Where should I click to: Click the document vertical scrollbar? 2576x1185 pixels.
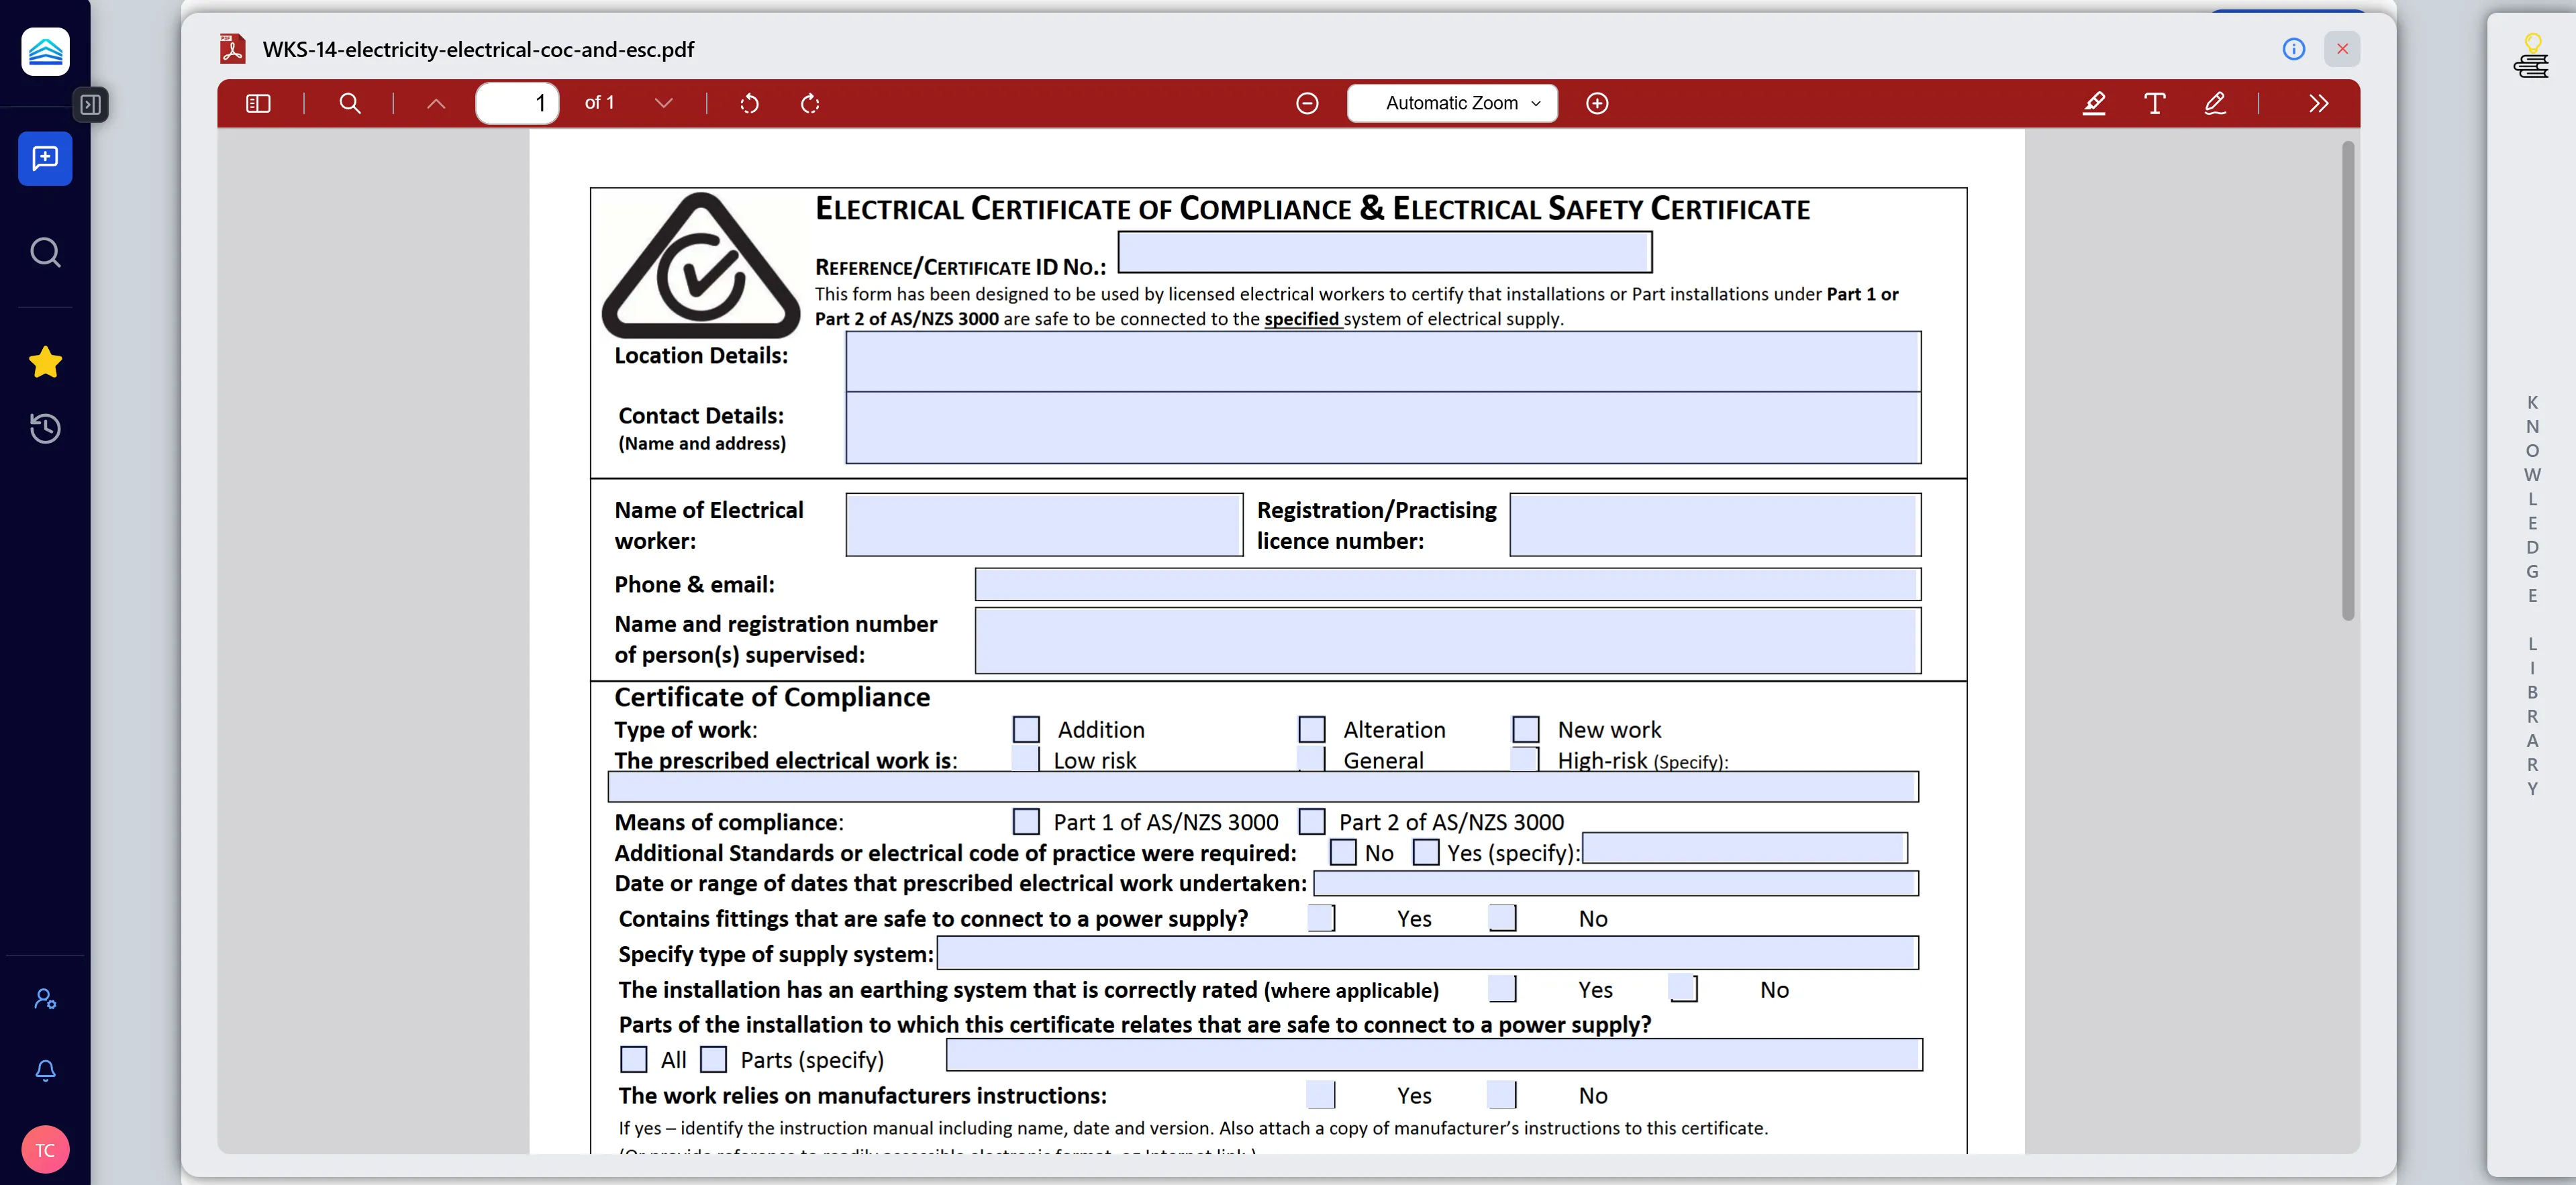[x=2348, y=380]
